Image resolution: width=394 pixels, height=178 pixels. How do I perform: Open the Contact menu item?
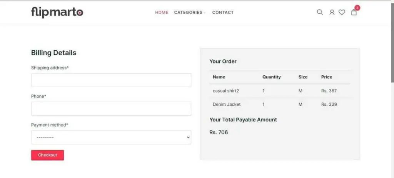tap(223, 12)
